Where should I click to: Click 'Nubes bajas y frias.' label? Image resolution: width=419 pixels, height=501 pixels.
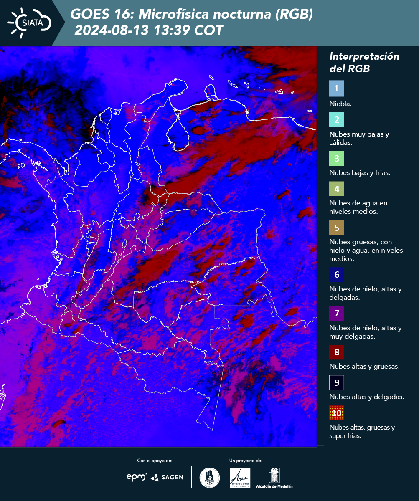[360, 172]
